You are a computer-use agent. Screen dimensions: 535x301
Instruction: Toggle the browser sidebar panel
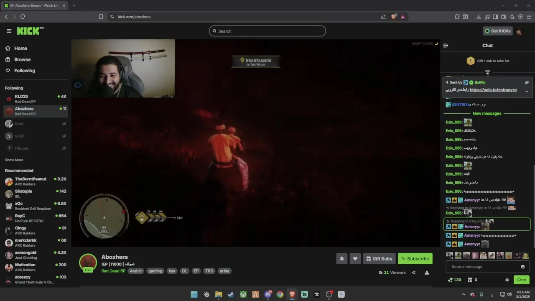(x=495, y=17)
